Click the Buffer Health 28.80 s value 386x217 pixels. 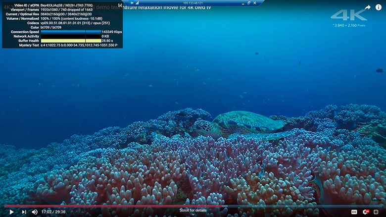(x=107, y=41)
